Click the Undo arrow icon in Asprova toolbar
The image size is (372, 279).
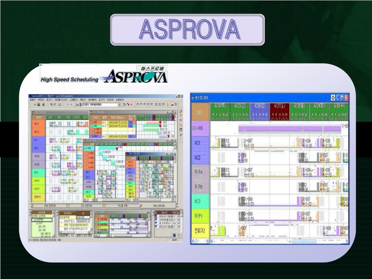60,104
